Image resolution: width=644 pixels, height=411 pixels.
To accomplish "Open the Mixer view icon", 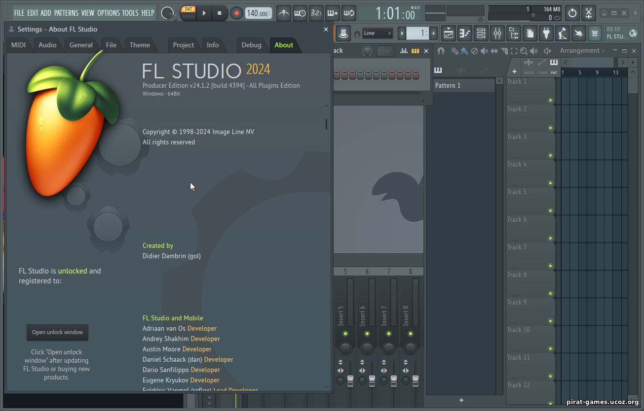I will coord(497,34).
